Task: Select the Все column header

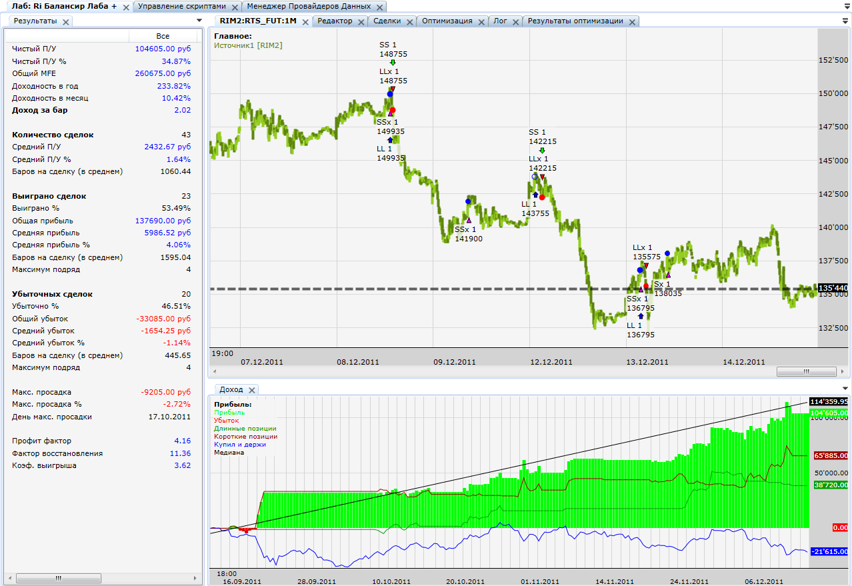Action: click(163, 36)
